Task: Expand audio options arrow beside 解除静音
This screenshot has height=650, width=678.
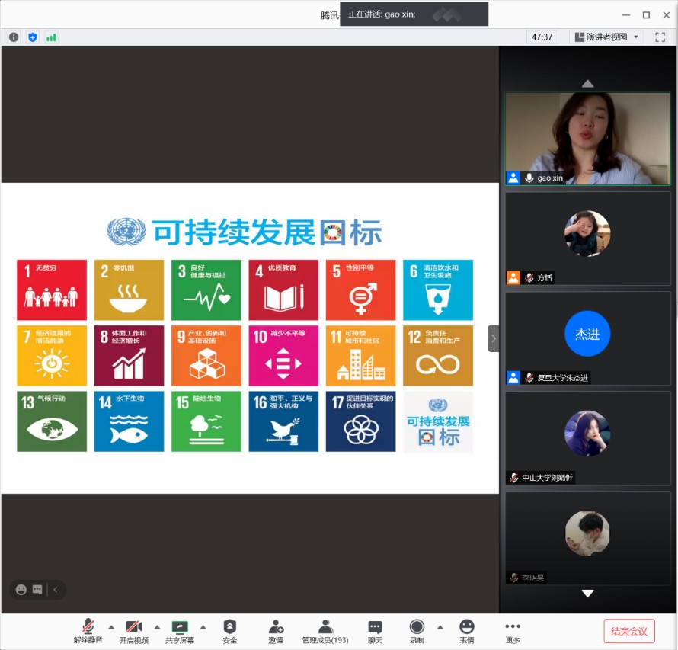Action: (x=111, y=626)
